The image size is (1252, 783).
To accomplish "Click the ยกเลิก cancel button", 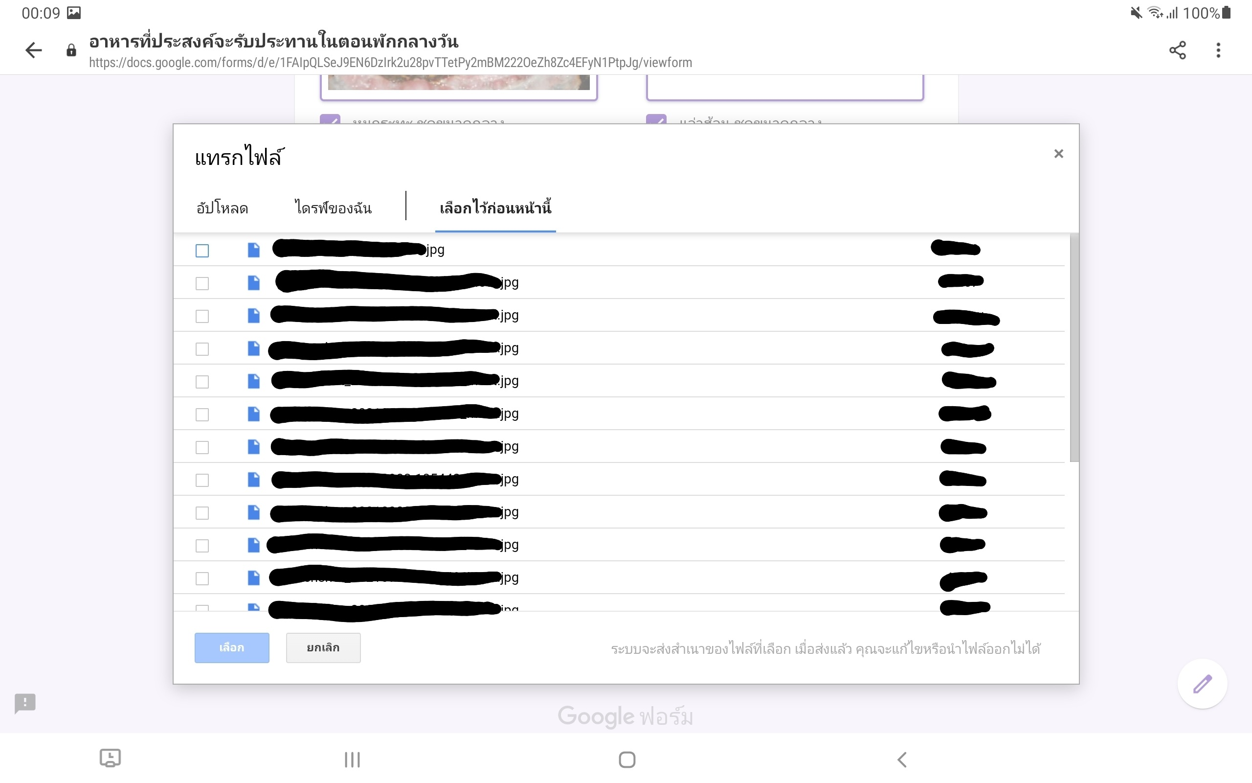I will (x=323, y=648).
